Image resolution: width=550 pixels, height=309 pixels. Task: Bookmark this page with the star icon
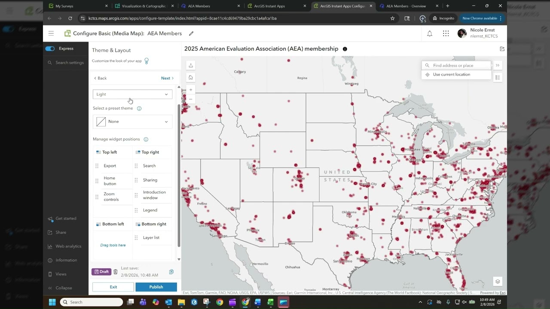tap(392, 18)
